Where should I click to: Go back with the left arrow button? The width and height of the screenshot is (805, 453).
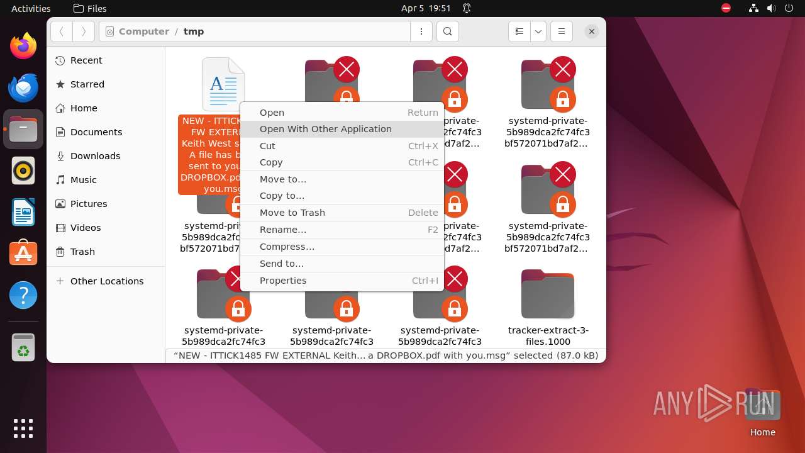[x=62, y=31]
